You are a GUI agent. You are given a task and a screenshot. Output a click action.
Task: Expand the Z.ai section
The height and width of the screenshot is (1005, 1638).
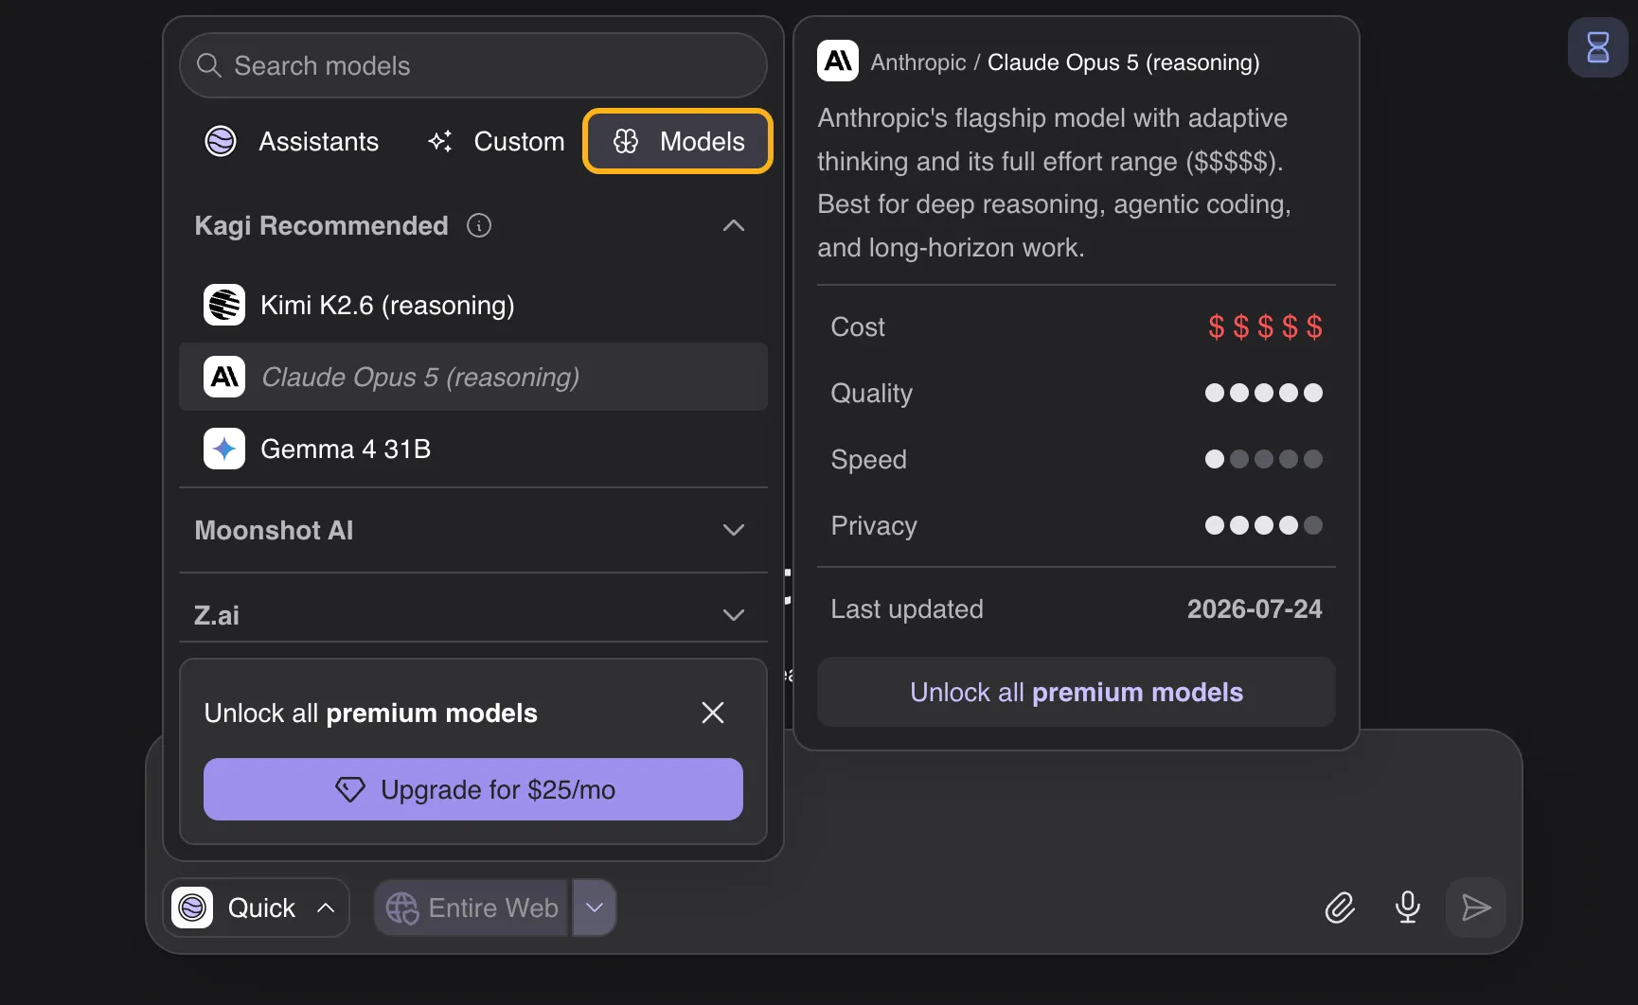[734, 615]
